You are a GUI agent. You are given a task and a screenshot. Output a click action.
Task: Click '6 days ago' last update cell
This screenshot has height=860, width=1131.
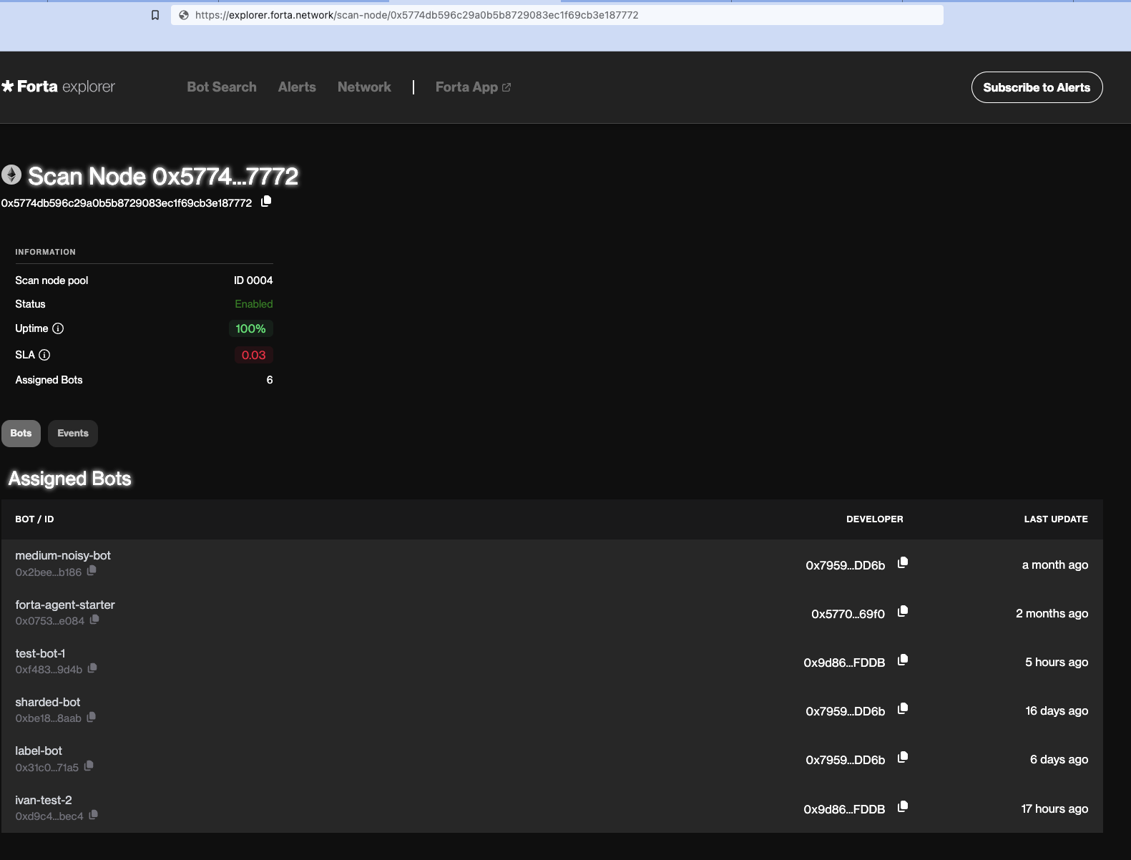1059,760
